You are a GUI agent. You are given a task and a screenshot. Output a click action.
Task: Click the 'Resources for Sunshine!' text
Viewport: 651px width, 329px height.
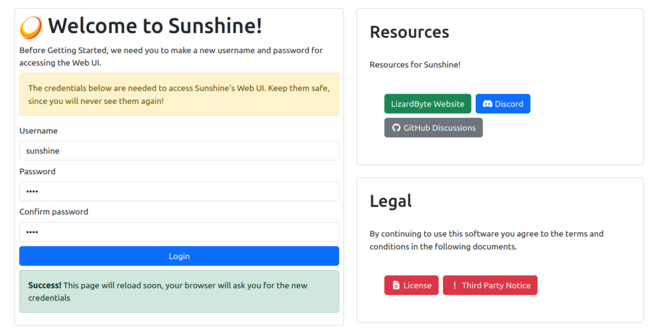(415, 65)
